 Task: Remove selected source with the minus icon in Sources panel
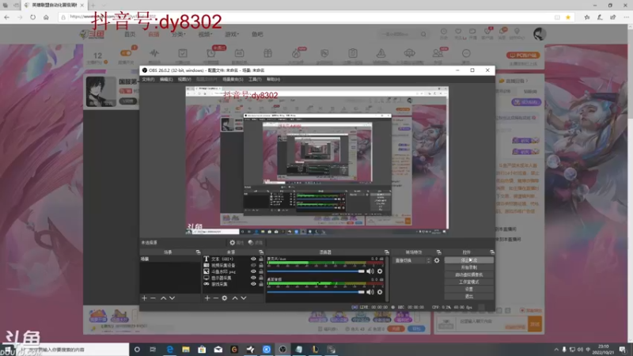(x=215, y=298)
